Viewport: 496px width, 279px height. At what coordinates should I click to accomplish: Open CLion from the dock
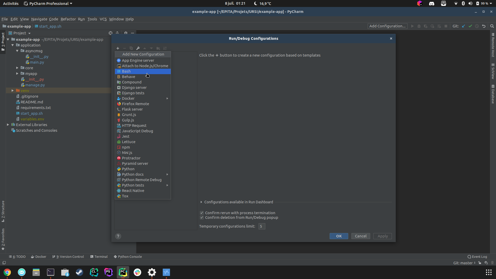(94, 272)
